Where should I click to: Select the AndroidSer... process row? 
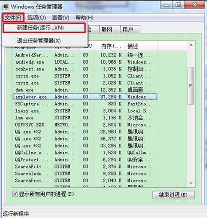pos(85,55)
